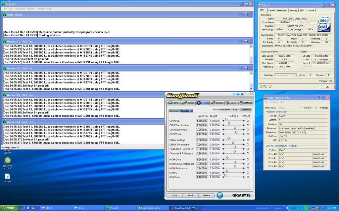Click the CPU-Z title bar icon
The height and width of the screenshot is (211, 339).
tap(260, 5)
